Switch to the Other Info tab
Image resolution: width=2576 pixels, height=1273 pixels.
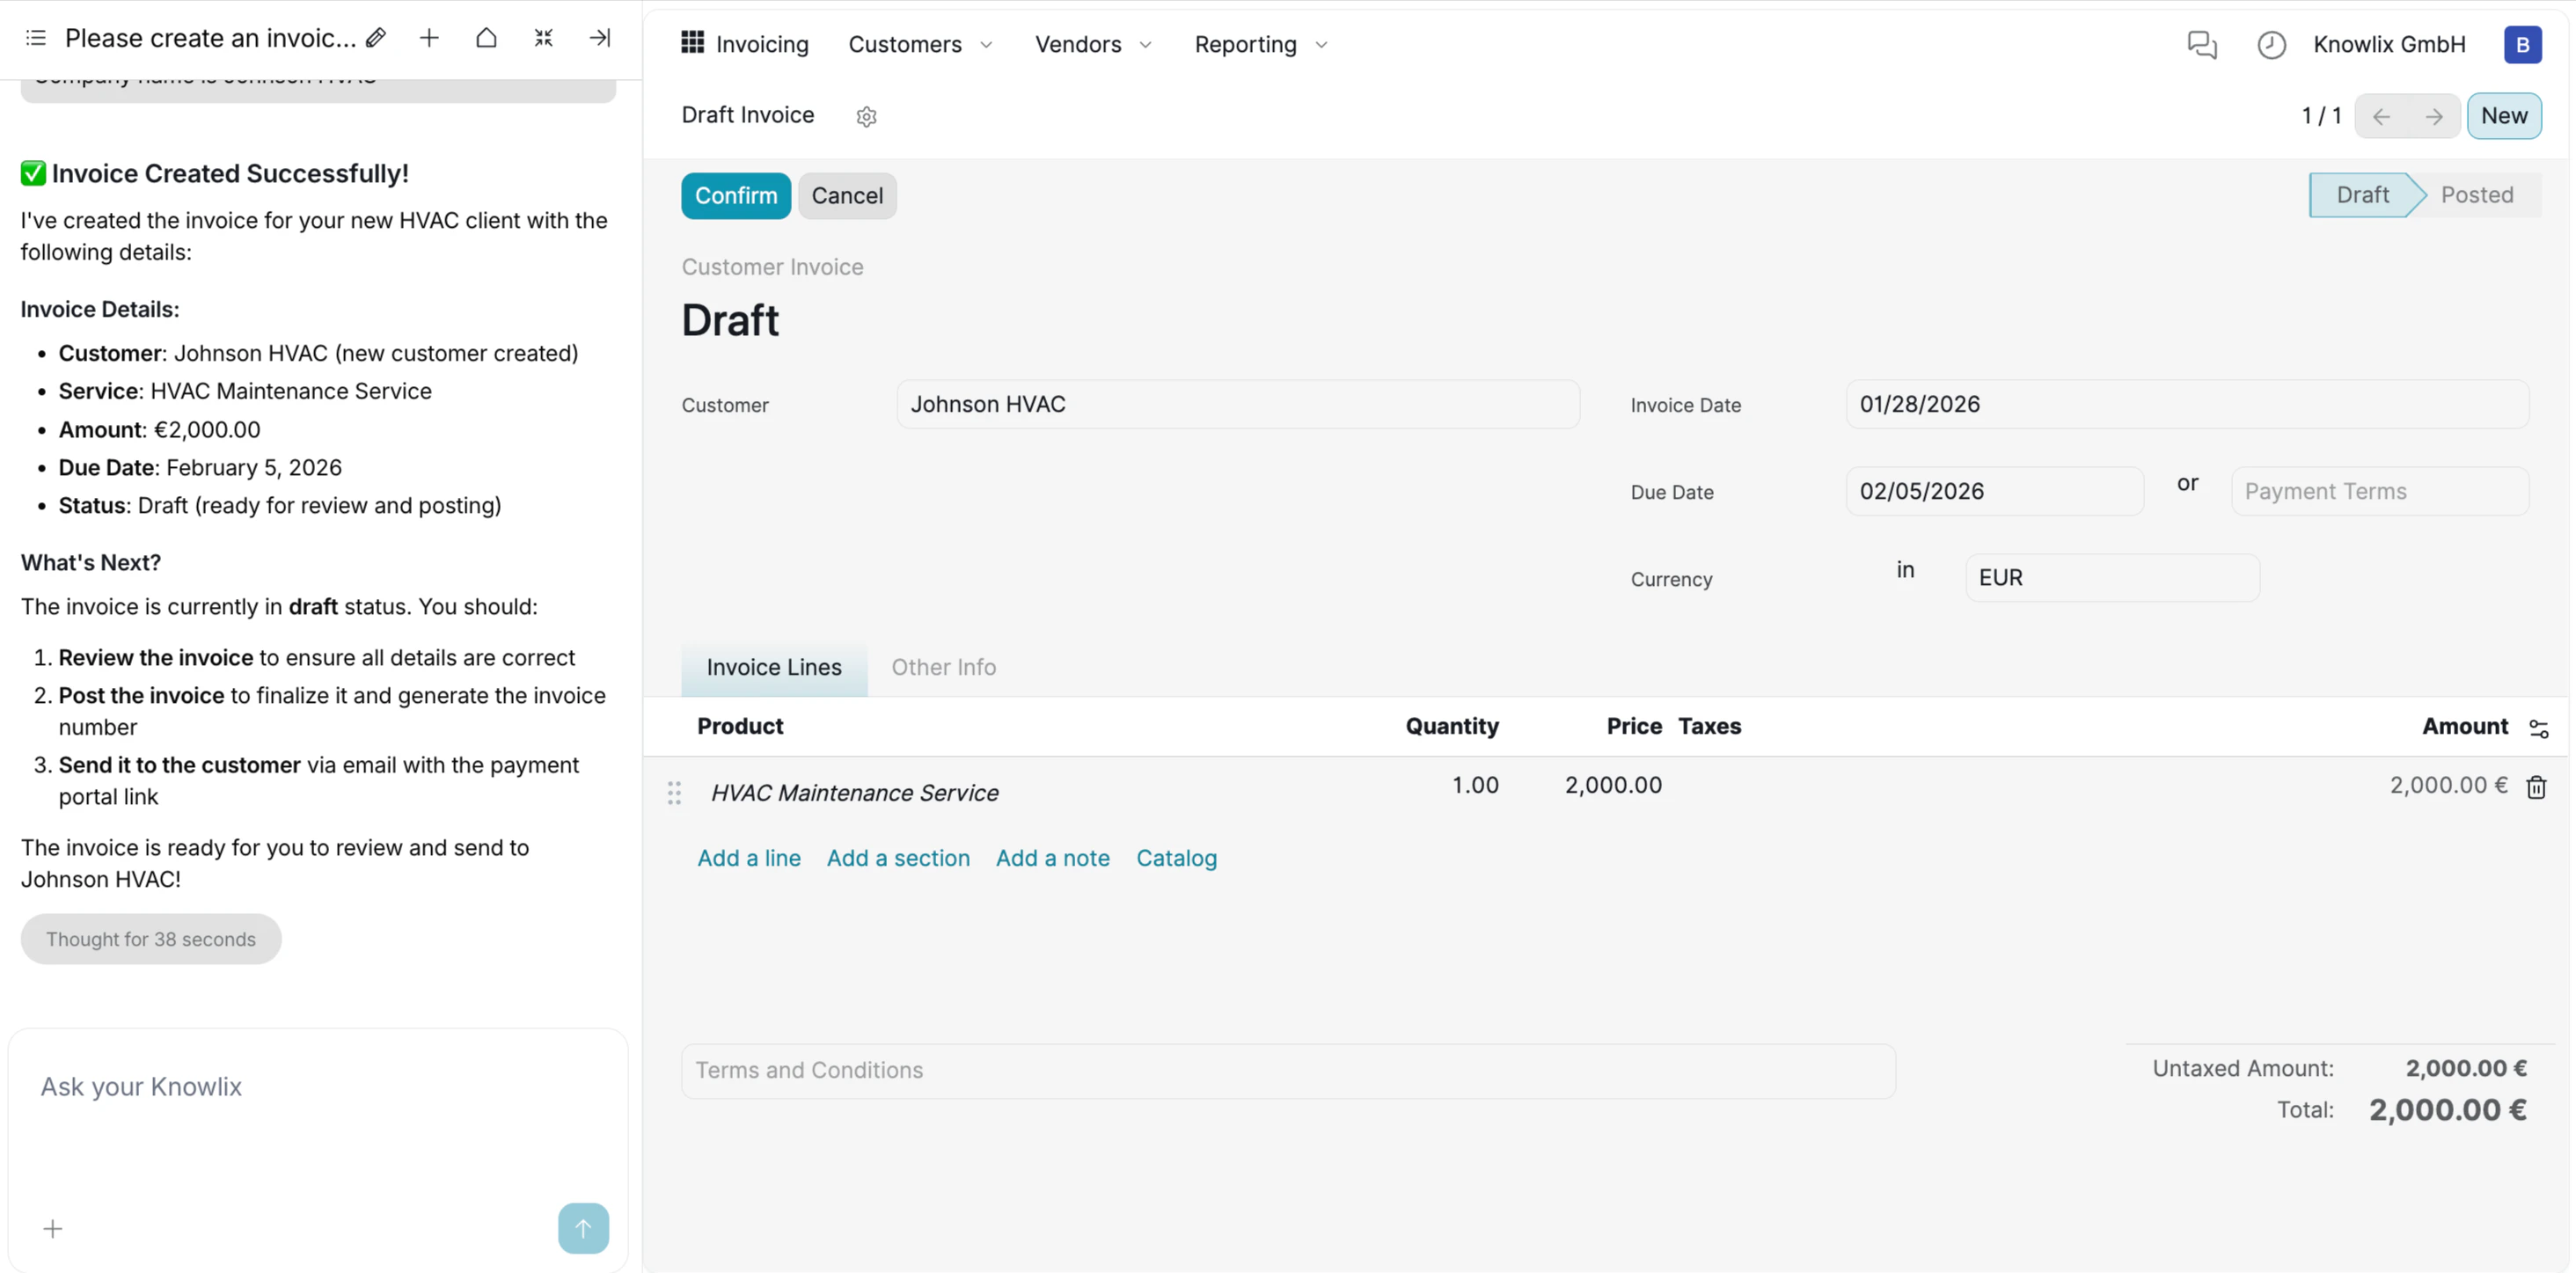click(x=943, y=667)
